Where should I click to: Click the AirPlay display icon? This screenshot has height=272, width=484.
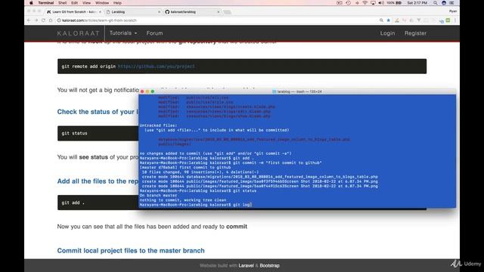pyautogui.click(x=373, y=3)
